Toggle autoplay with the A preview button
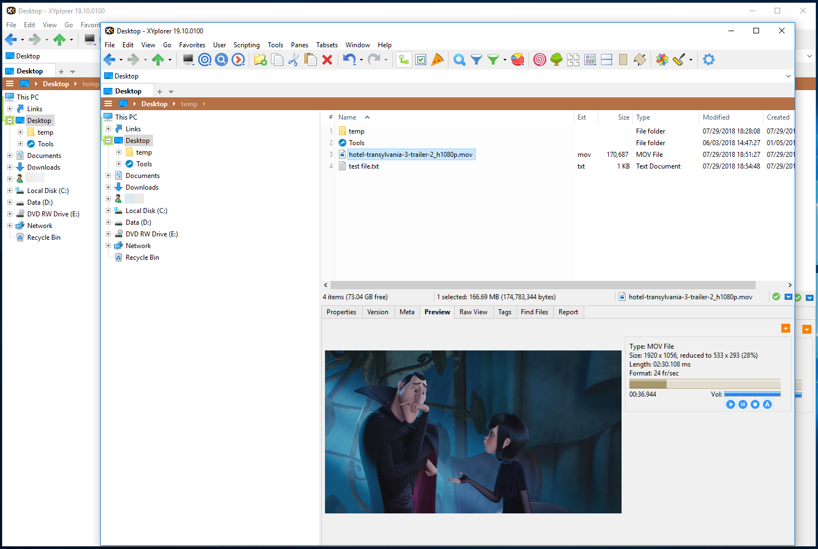Viewport: 818px width, 549px height. tap(767, 404)
